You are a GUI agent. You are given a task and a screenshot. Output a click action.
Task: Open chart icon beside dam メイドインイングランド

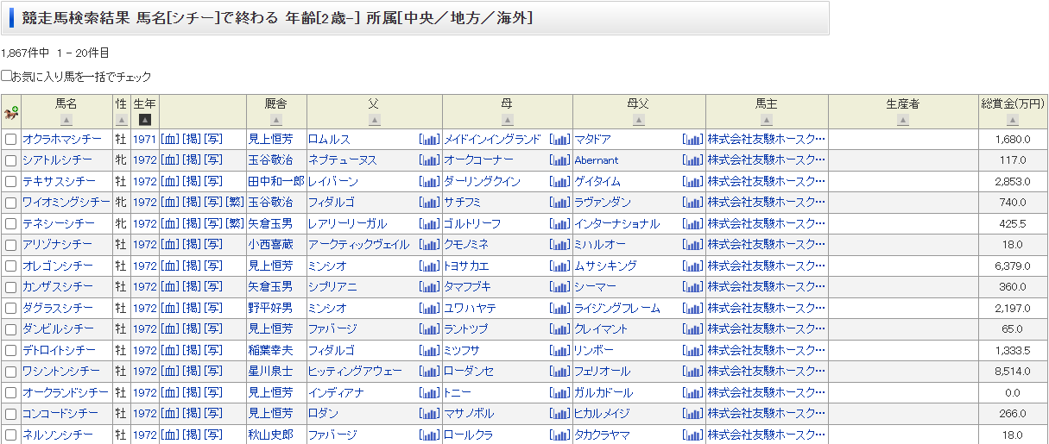(560, 139)
